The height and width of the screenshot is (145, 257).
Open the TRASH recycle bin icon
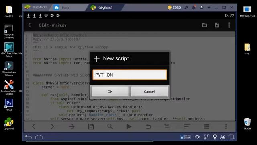tap(247, 124)
